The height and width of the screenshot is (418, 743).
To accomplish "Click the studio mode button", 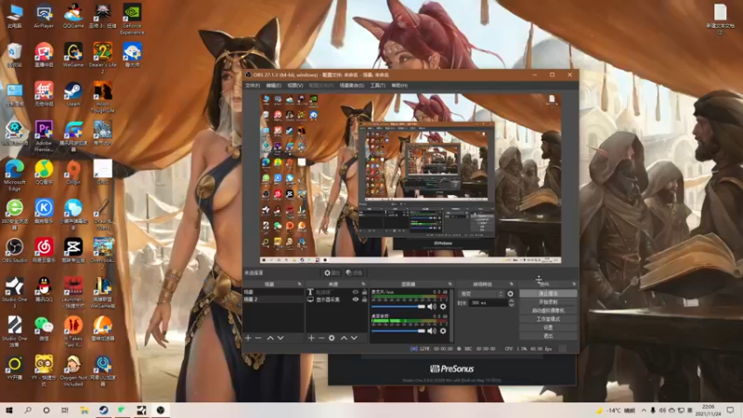I will point(548,319).
